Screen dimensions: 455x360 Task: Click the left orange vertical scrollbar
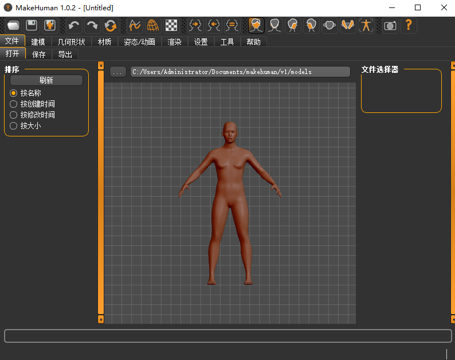(101, 192)
